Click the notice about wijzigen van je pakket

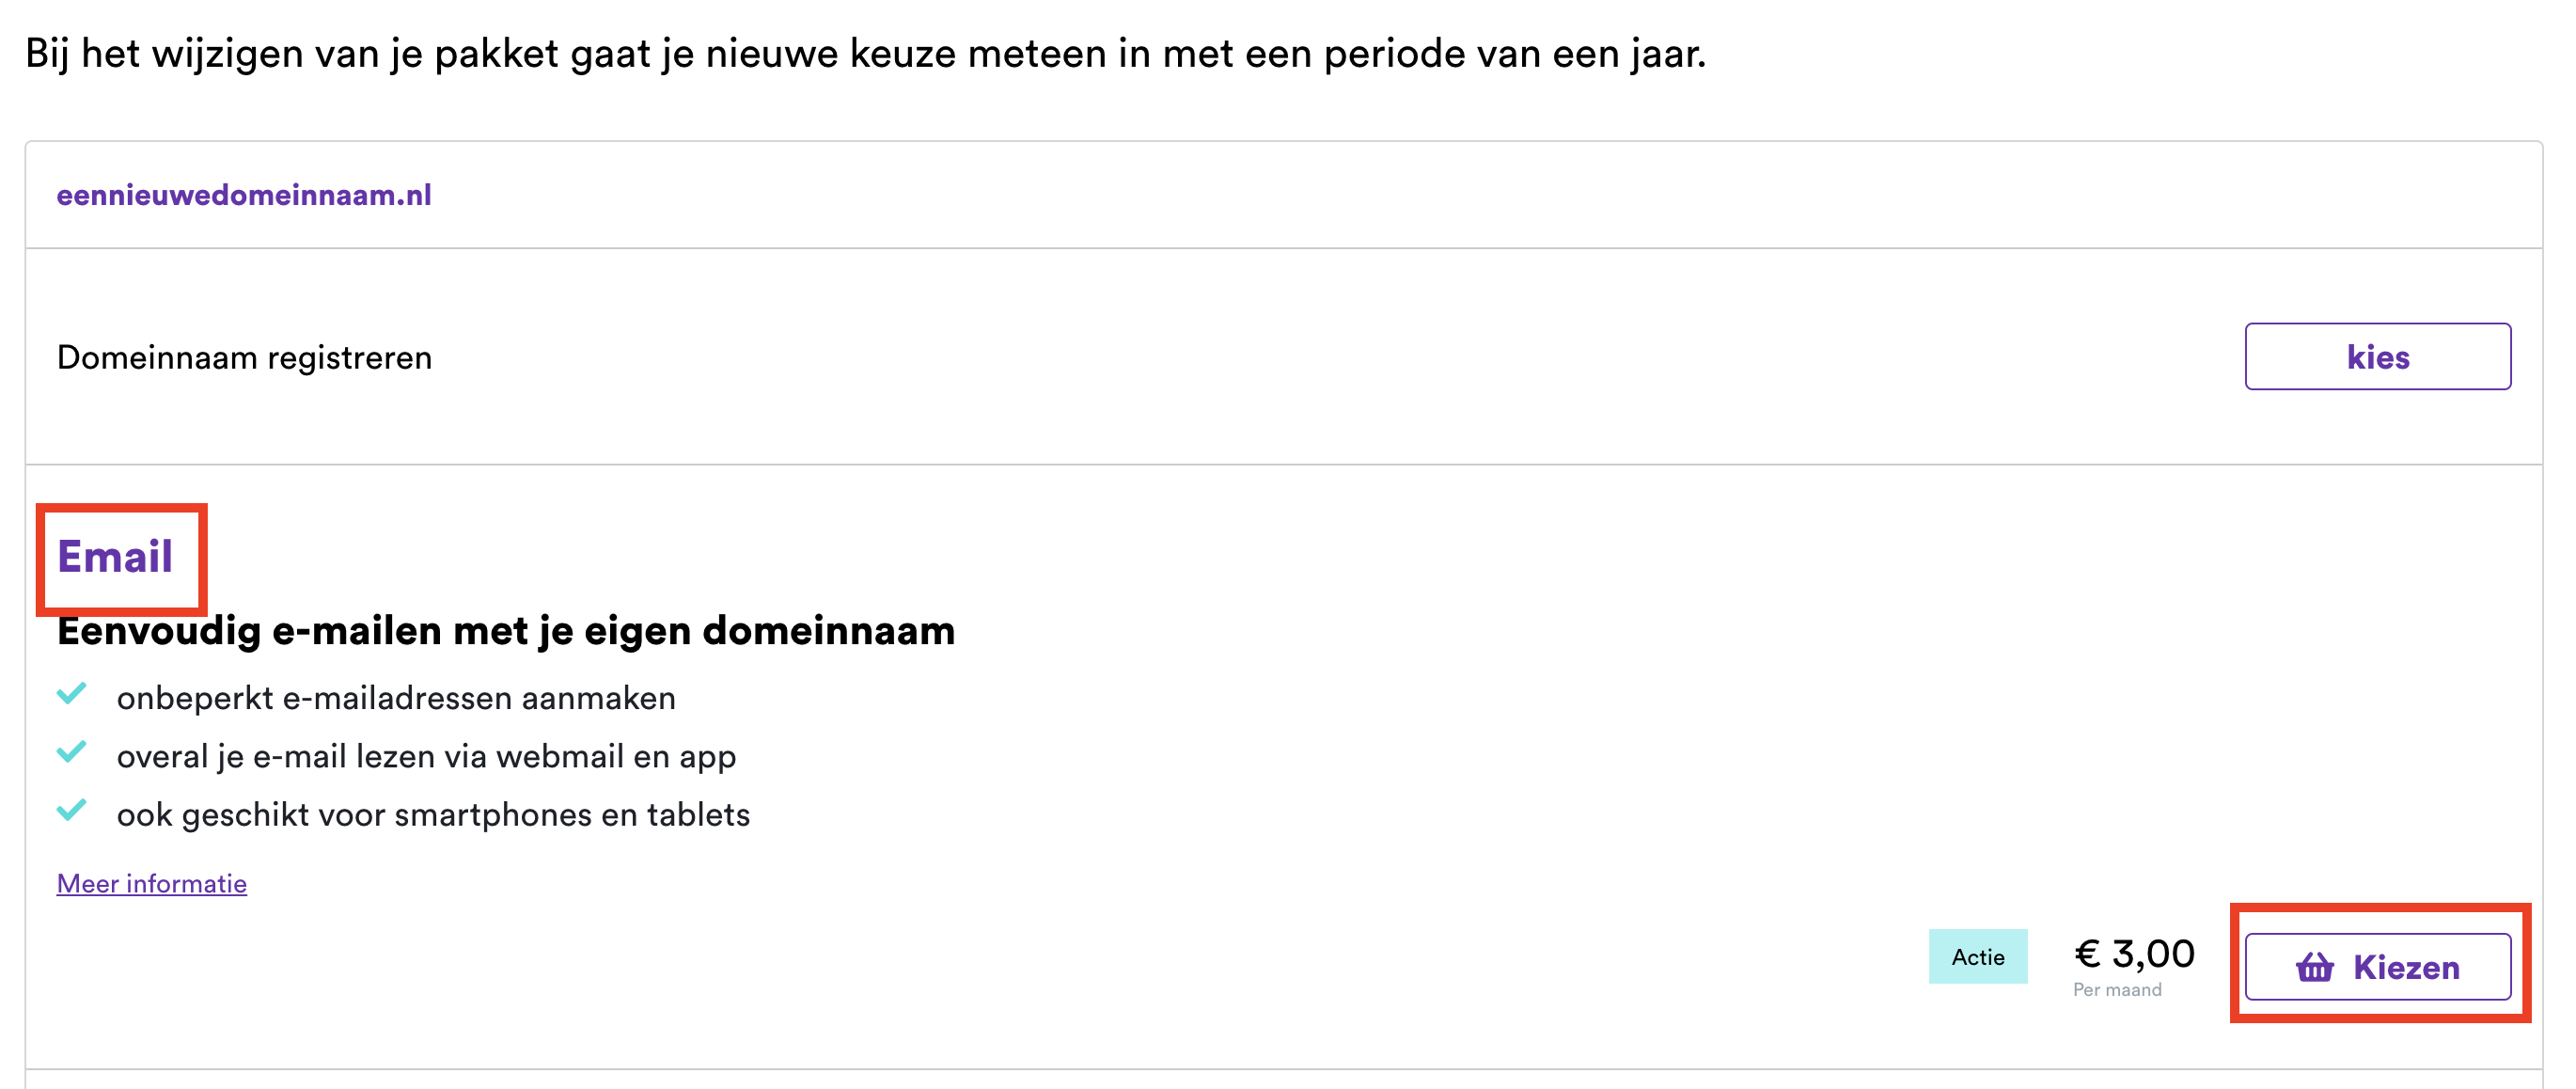click(x=865, y=53)
